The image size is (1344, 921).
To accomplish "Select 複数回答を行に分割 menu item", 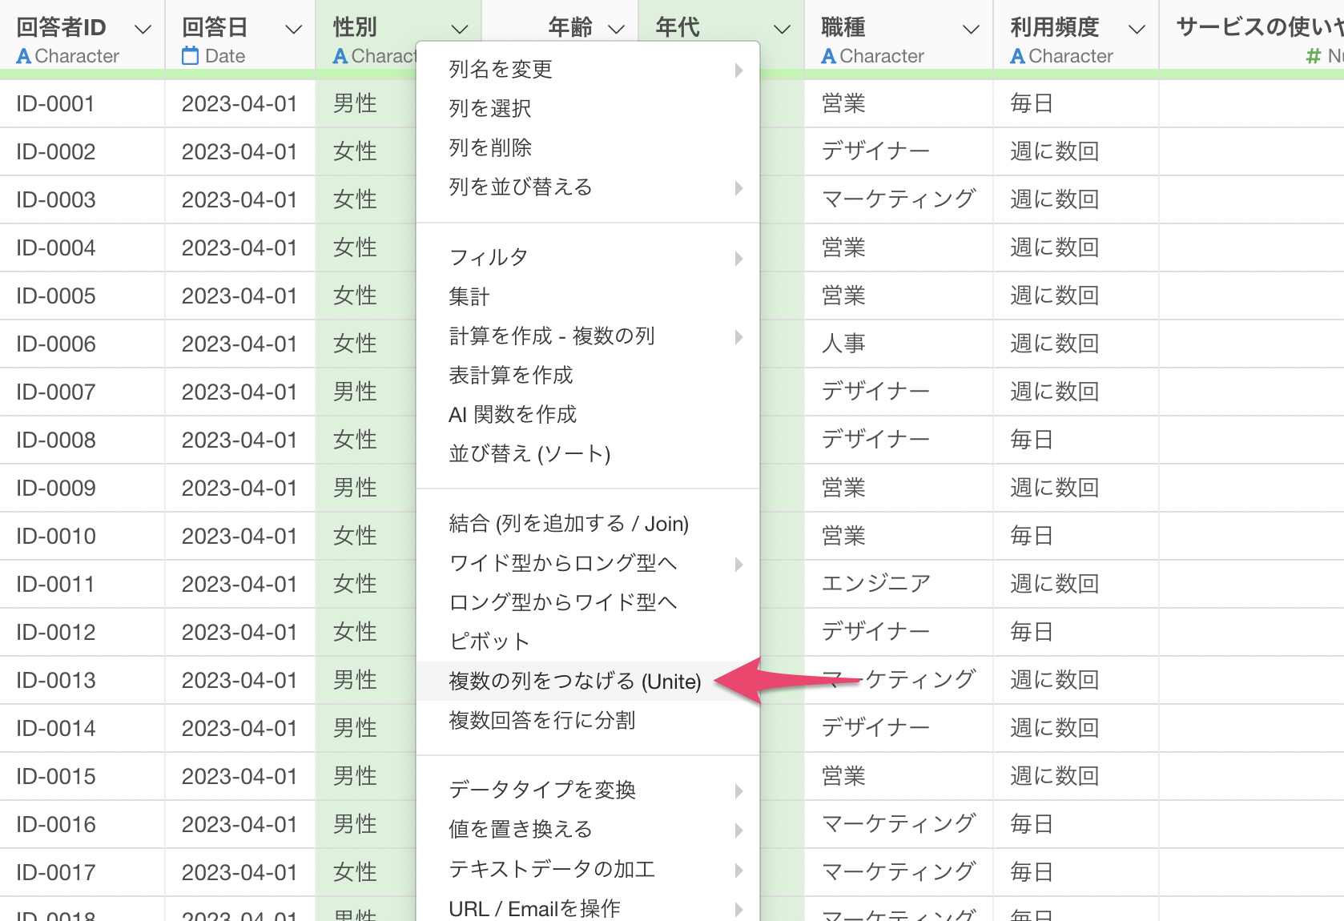I will [x=588, y=721].
